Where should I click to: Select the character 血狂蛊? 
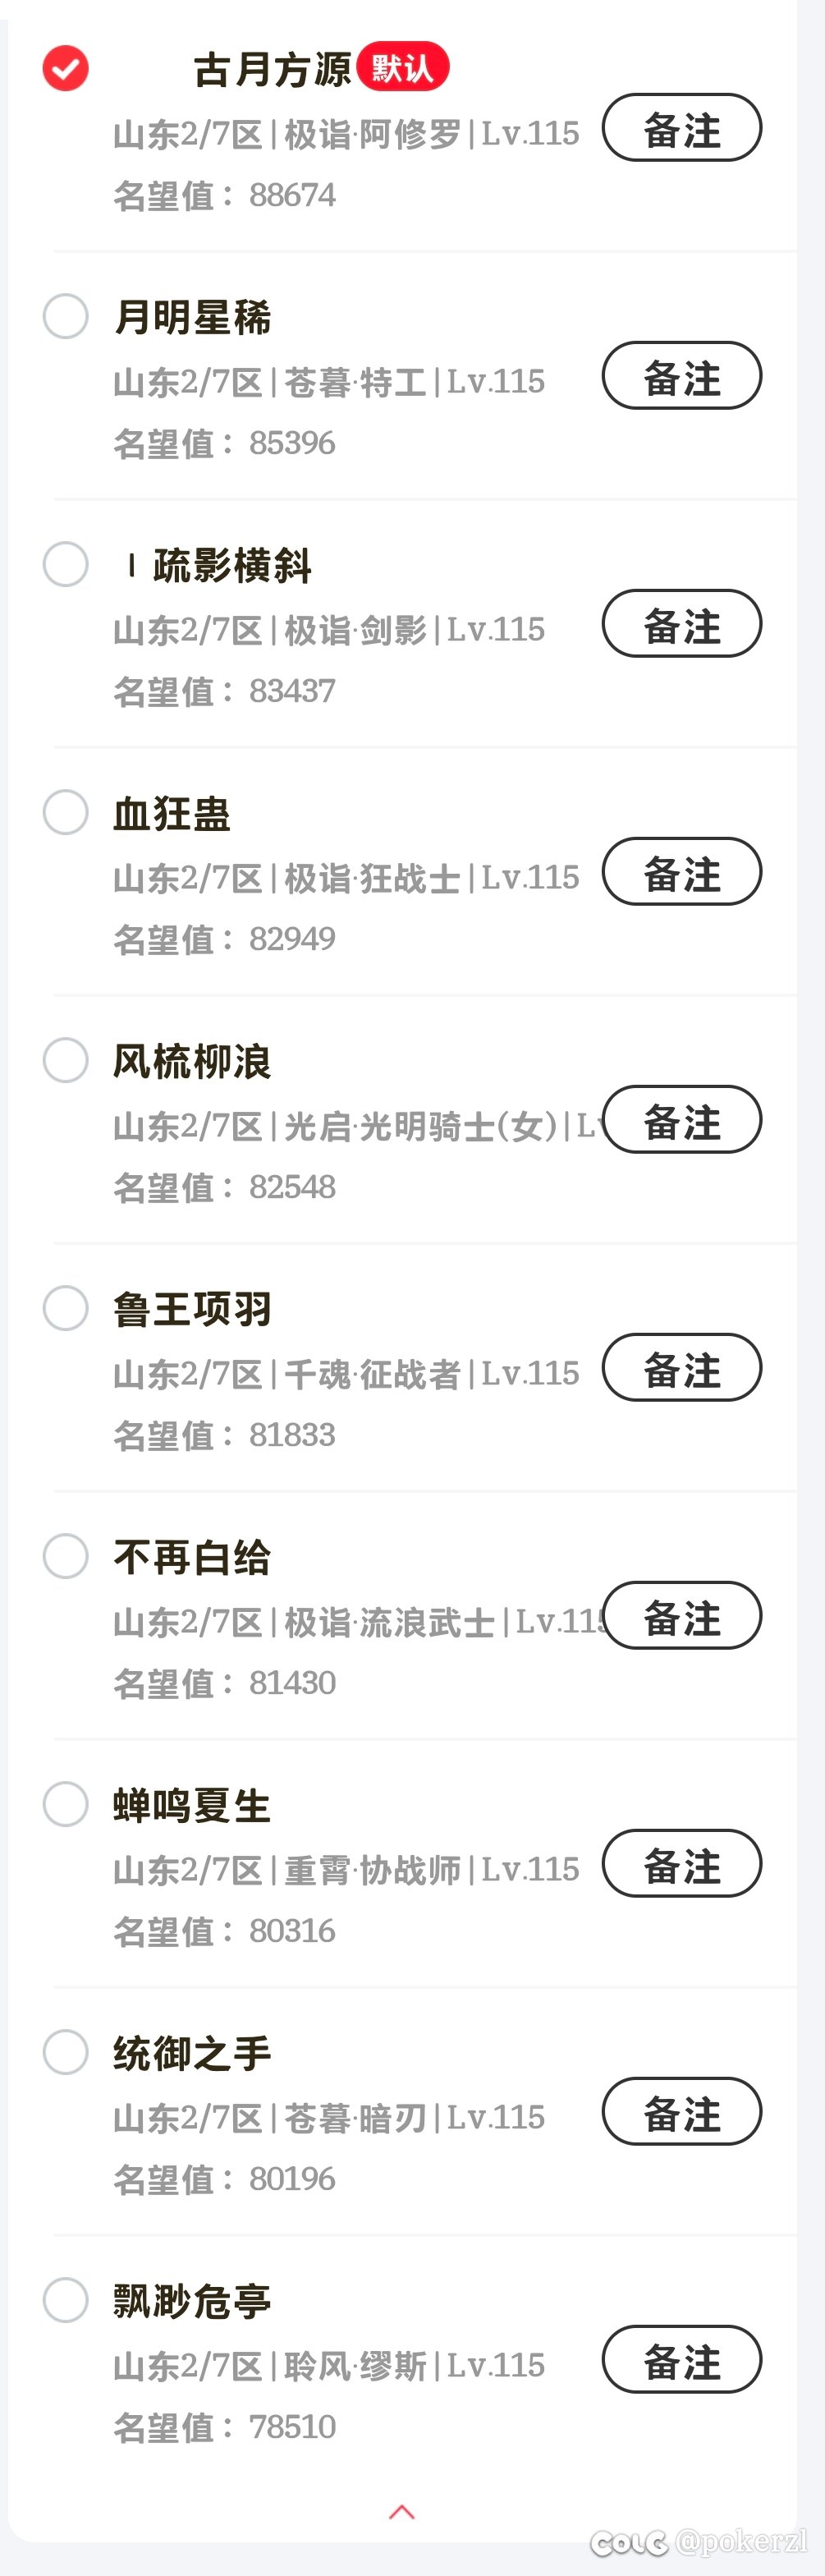coord(66,813)
